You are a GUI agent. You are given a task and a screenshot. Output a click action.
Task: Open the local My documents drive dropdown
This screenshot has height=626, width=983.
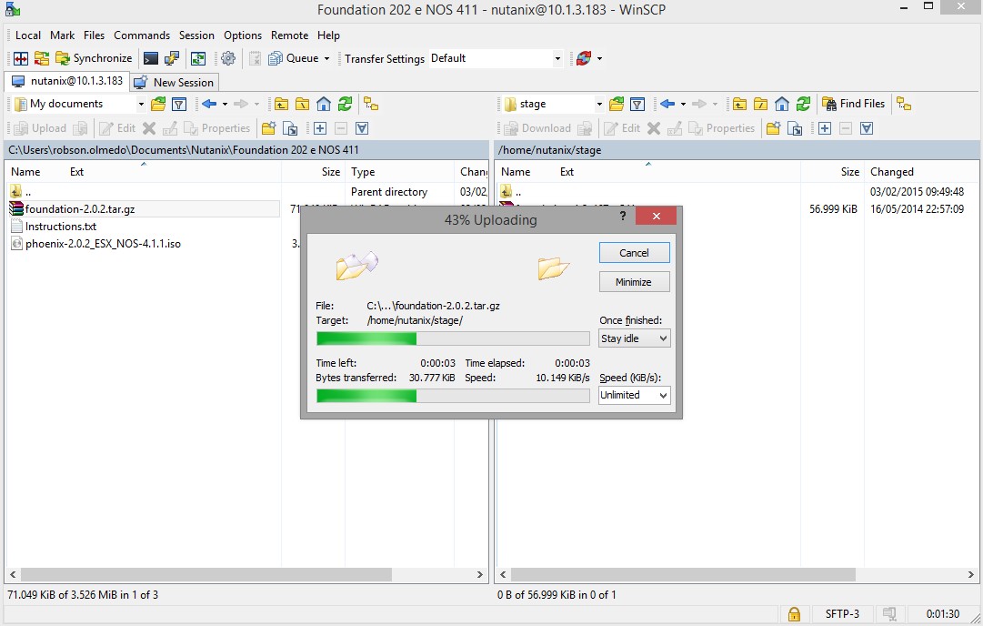(x=141, y=104)
